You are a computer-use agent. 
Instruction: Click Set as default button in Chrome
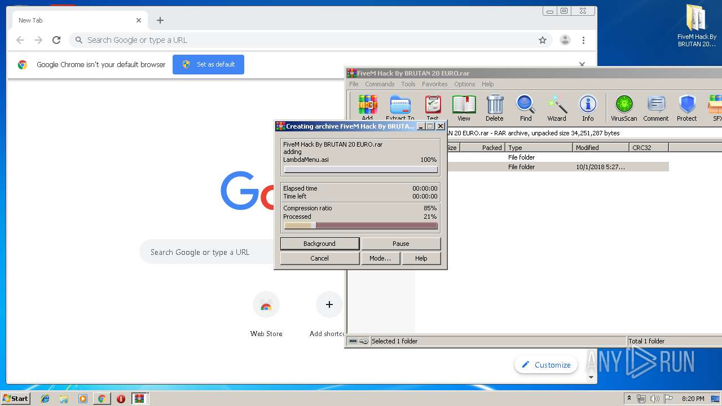[208, 64]
